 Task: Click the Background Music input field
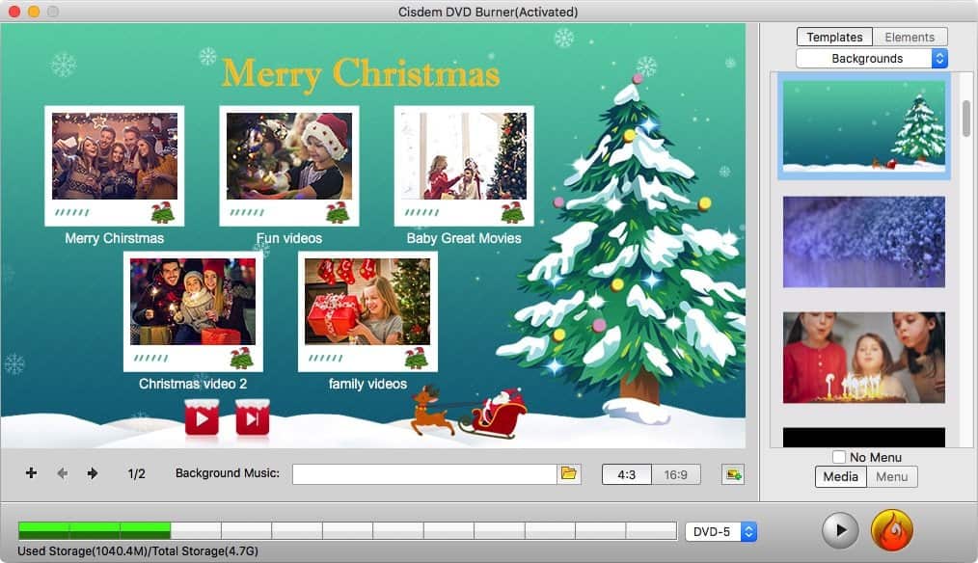tap(424, 473)
